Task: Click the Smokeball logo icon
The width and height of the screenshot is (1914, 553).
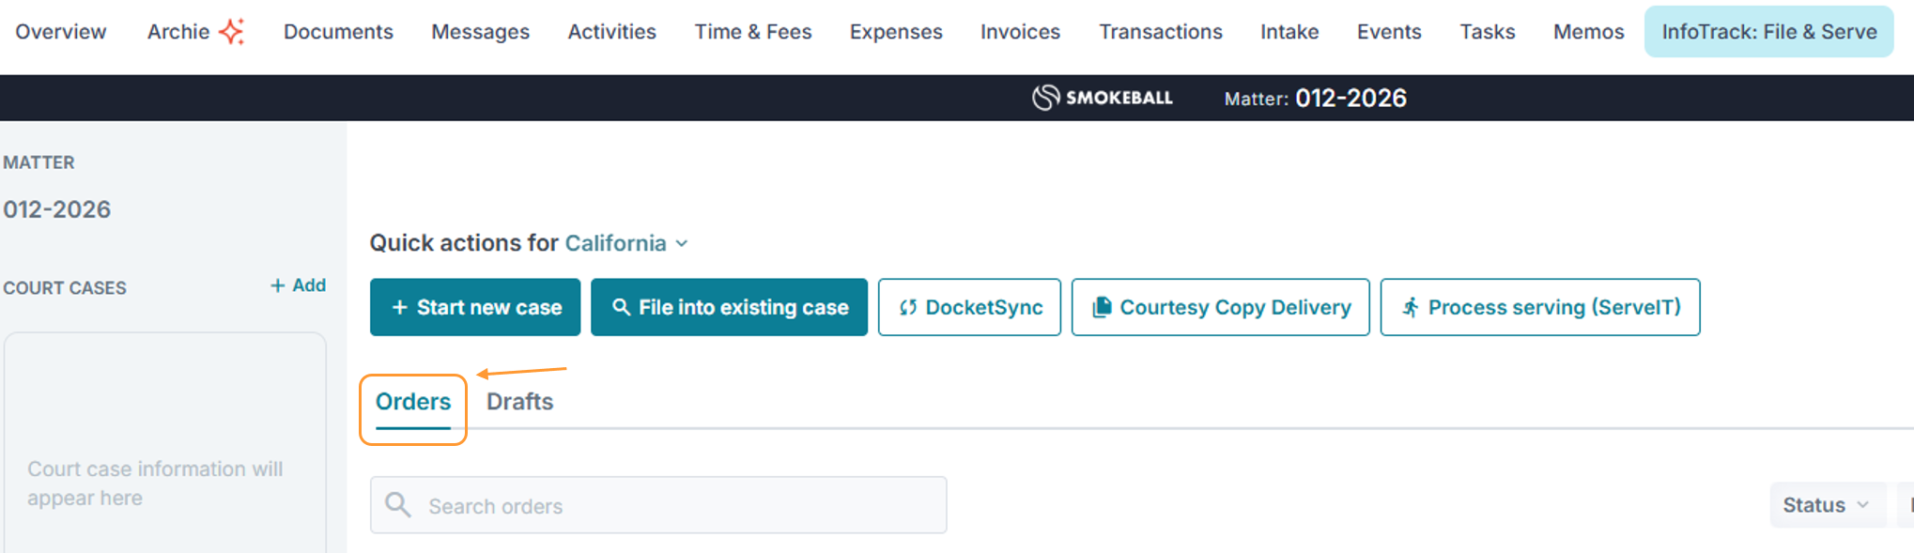Action: point(1045,98)
